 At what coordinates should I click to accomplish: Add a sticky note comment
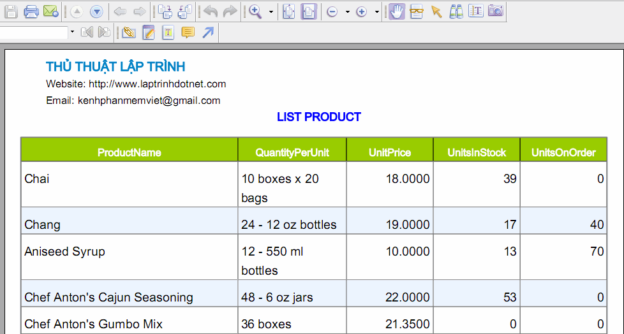[x=188, y=33]
